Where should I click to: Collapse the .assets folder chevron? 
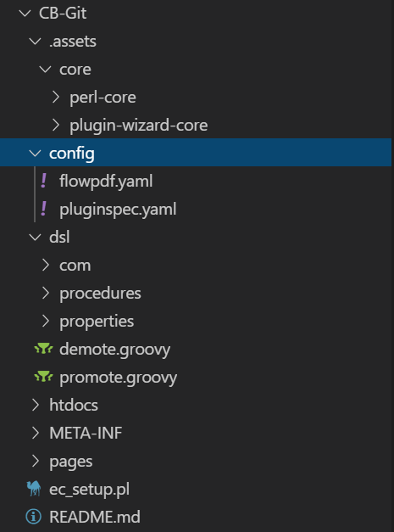click(35, 42)
